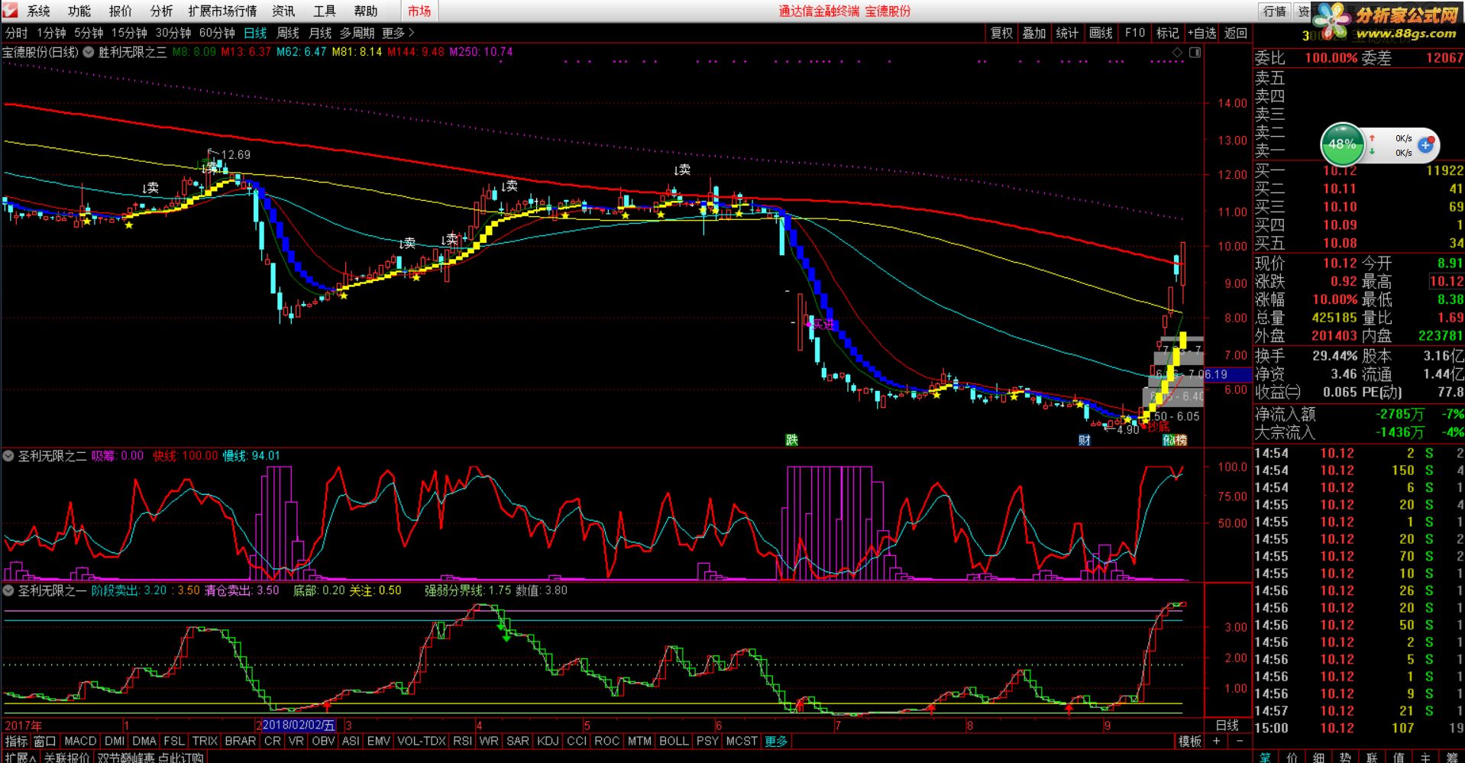The width and height of the screenshot is (1465, 763).
Task: Click the blue plus icon on speed widget
Action: [1425, 144]
